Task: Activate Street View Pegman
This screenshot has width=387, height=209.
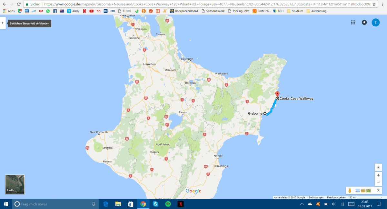Action: [x=350, y=190]
